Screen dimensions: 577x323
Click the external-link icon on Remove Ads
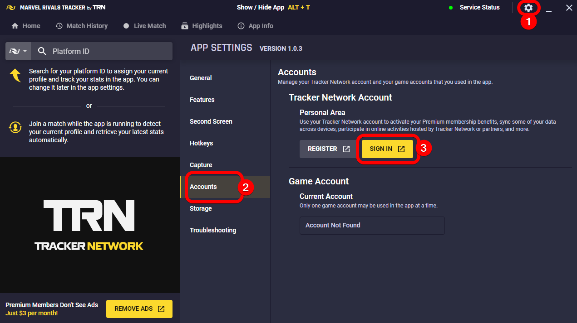click(161, 309)
